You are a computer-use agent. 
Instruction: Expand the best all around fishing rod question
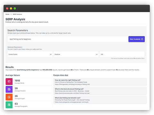(69, 89)
